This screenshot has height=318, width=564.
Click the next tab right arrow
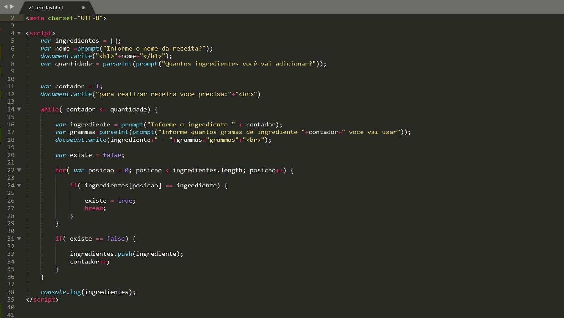coord(12,7)
